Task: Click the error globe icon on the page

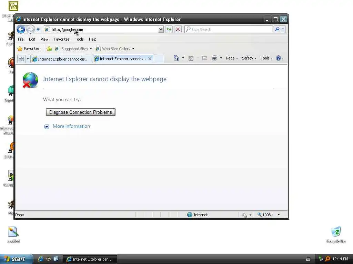Action: 30,80
